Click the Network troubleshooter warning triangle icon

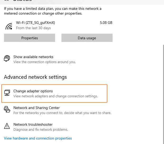[7, 126]
